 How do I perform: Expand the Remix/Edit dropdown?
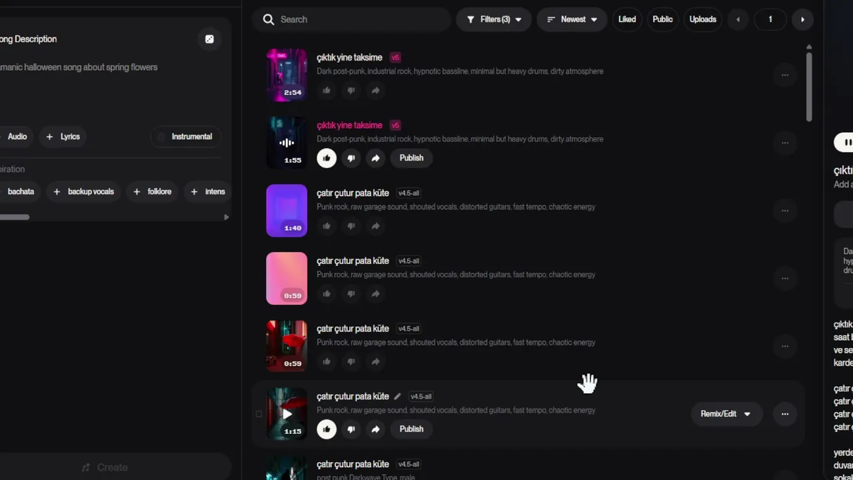[726, 414]
